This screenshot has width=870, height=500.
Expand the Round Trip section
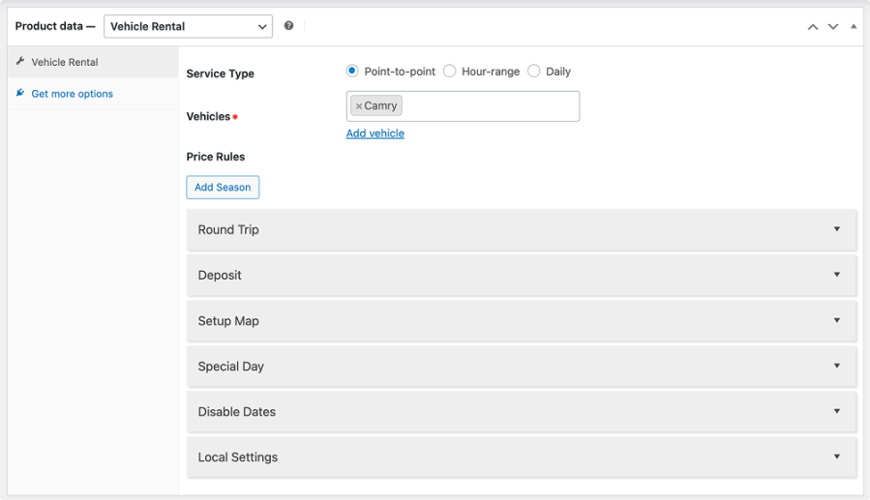(x=521, y=230)
